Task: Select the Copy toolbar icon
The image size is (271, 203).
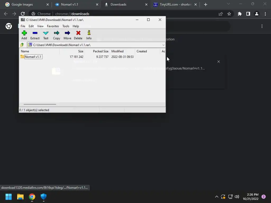Action: pos(57,35)
